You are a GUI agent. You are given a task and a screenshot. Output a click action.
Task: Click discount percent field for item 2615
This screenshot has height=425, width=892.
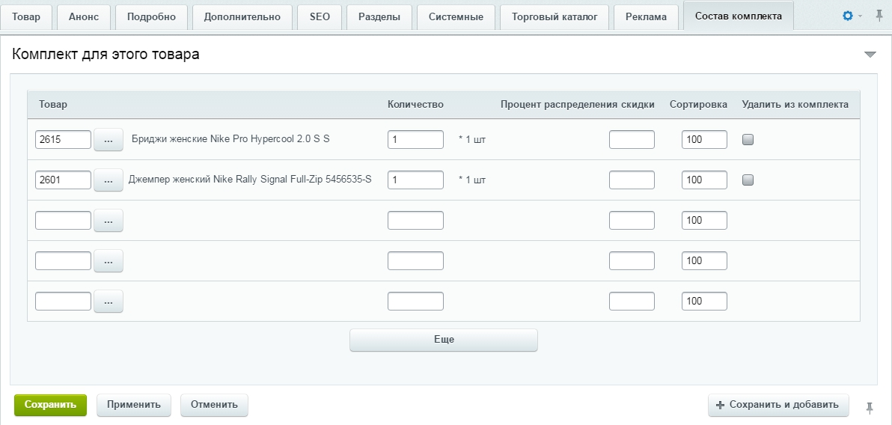click(632, 139)
